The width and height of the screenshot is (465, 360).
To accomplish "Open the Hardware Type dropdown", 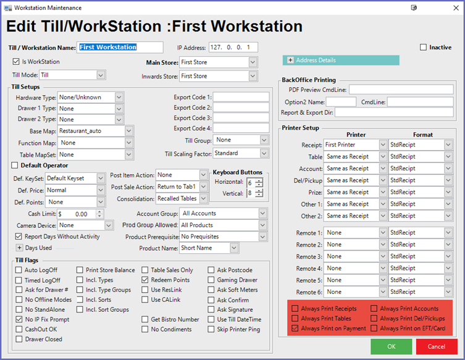I will 119,97.
